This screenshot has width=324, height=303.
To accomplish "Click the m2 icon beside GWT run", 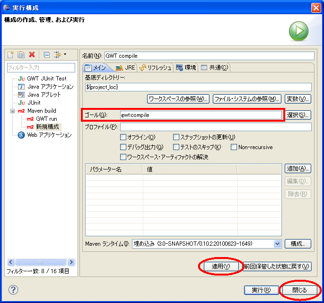I will point(30,119).
